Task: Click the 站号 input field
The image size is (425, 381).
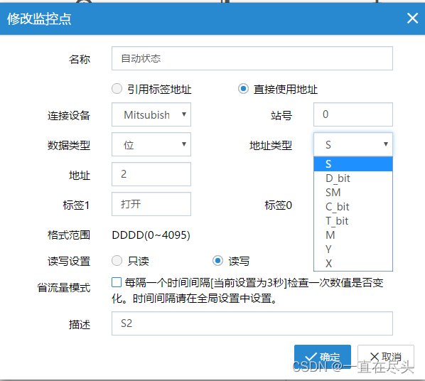Action: tap(353, 114)
